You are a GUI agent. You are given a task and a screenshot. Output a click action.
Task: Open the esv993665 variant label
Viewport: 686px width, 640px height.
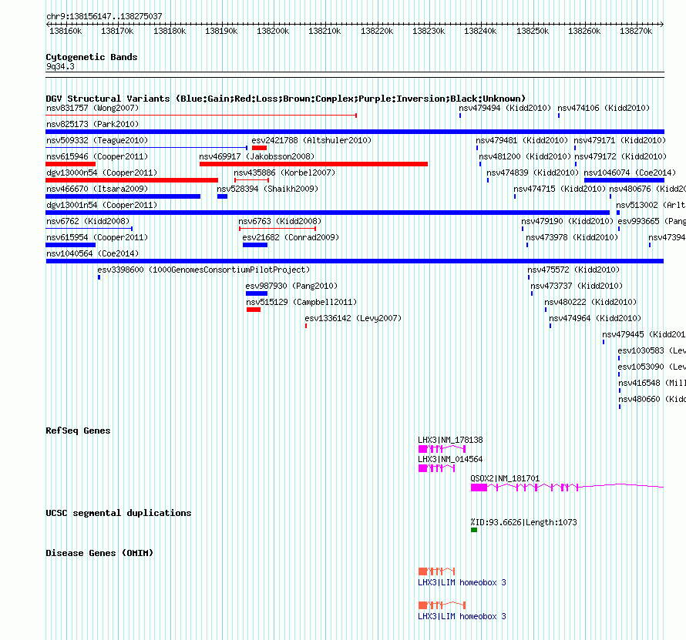click(651, 221)
